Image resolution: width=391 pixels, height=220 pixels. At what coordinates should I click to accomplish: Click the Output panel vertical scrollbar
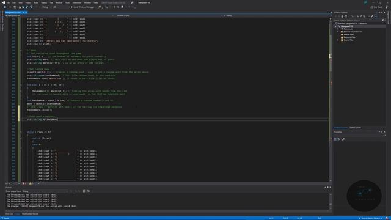click(331, 201)
